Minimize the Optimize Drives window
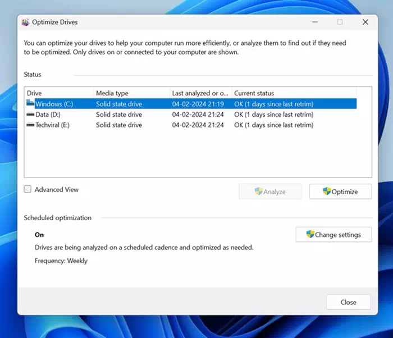The width and height of the screenshot is (393, 338). point(315,22)
